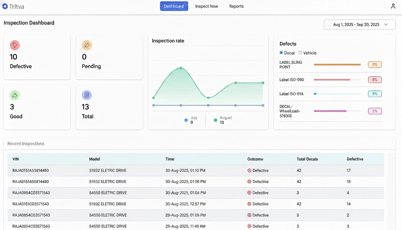Click the Tritva logo icon
The width and height of the screenshot is (402, 230).
pos(4,6)
